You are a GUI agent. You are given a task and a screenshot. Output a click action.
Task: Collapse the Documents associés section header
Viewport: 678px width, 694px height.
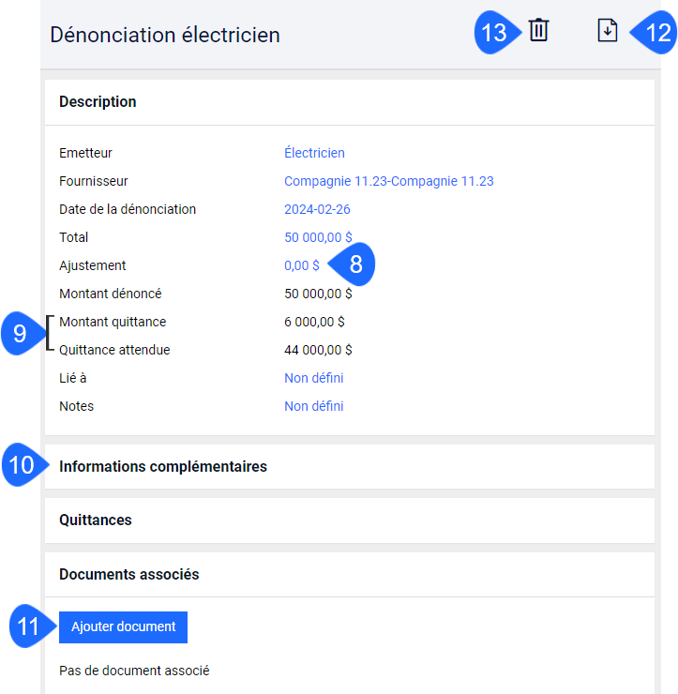pos(350,575)
